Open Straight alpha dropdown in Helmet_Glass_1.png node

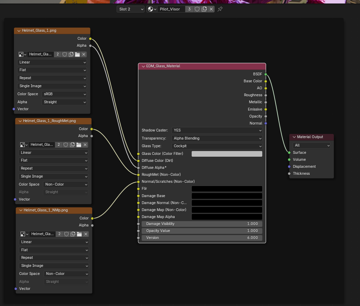pos(64,102)
